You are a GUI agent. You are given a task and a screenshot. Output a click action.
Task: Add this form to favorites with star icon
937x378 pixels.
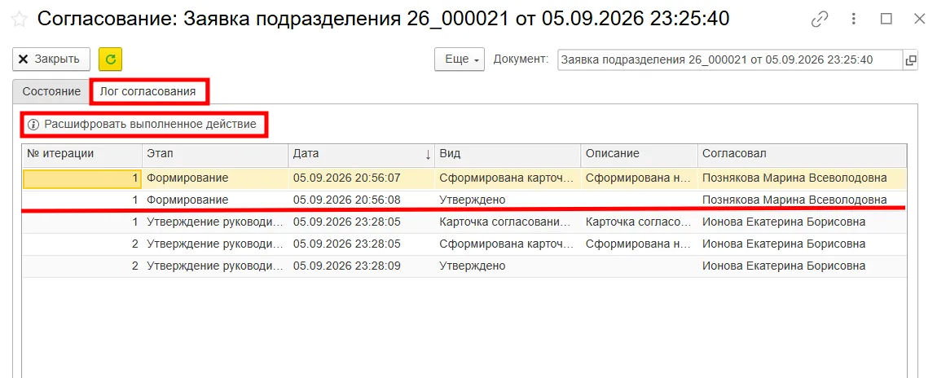coord(19,19)
